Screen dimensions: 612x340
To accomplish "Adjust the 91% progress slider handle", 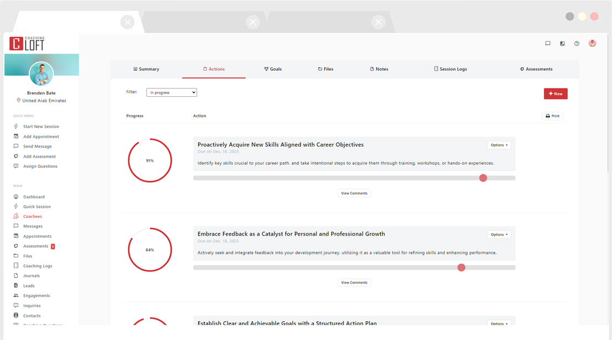I will [483, 177].
